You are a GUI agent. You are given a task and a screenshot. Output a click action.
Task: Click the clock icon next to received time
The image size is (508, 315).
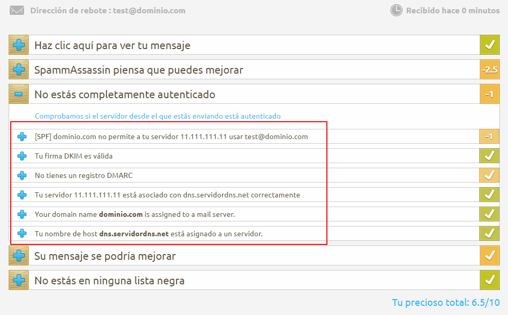click(396, 10)
